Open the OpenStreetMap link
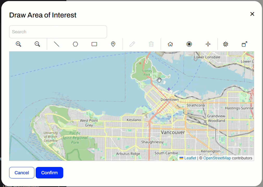Screen dimensions: 263x187 click(217, 158)
